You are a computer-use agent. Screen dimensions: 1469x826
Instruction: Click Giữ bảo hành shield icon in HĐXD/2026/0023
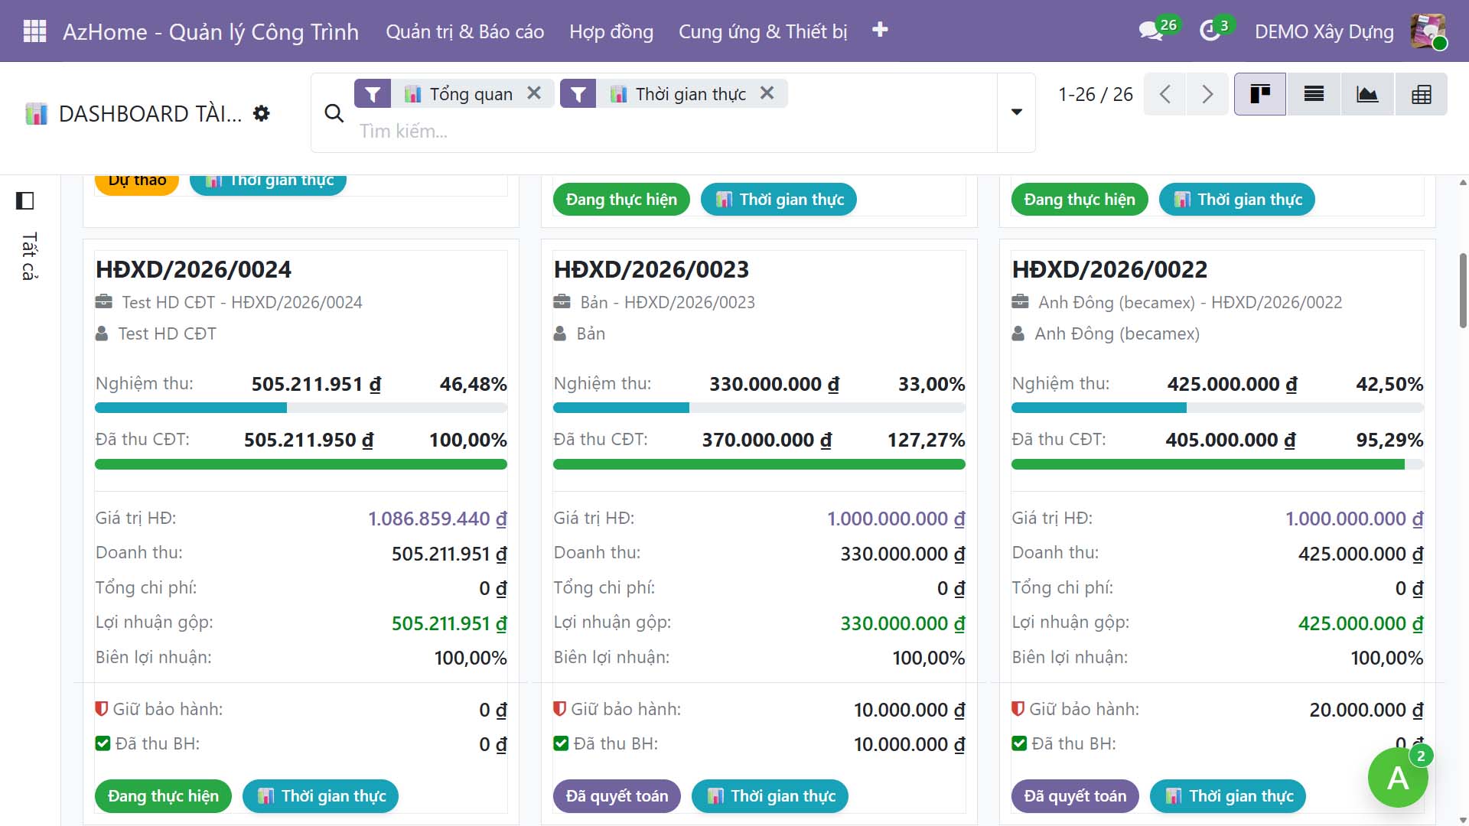(559, 709)
